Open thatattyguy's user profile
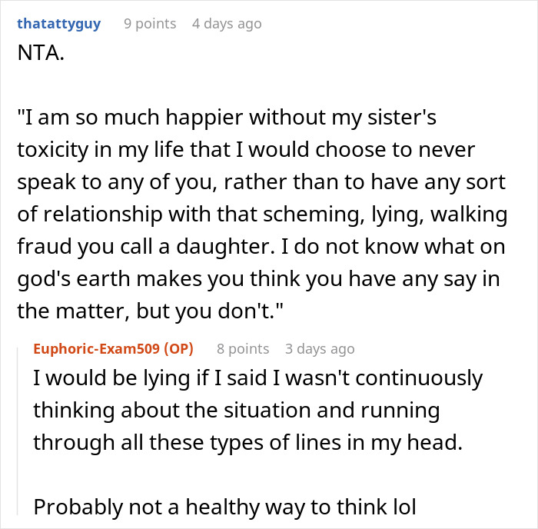 [x=58, y=24]
